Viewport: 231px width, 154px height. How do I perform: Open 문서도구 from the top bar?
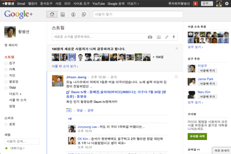(46, 3)
